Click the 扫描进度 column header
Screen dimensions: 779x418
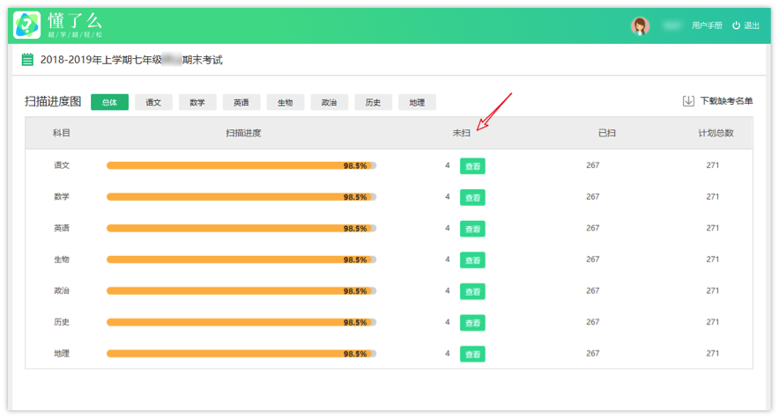coord(243,133)
